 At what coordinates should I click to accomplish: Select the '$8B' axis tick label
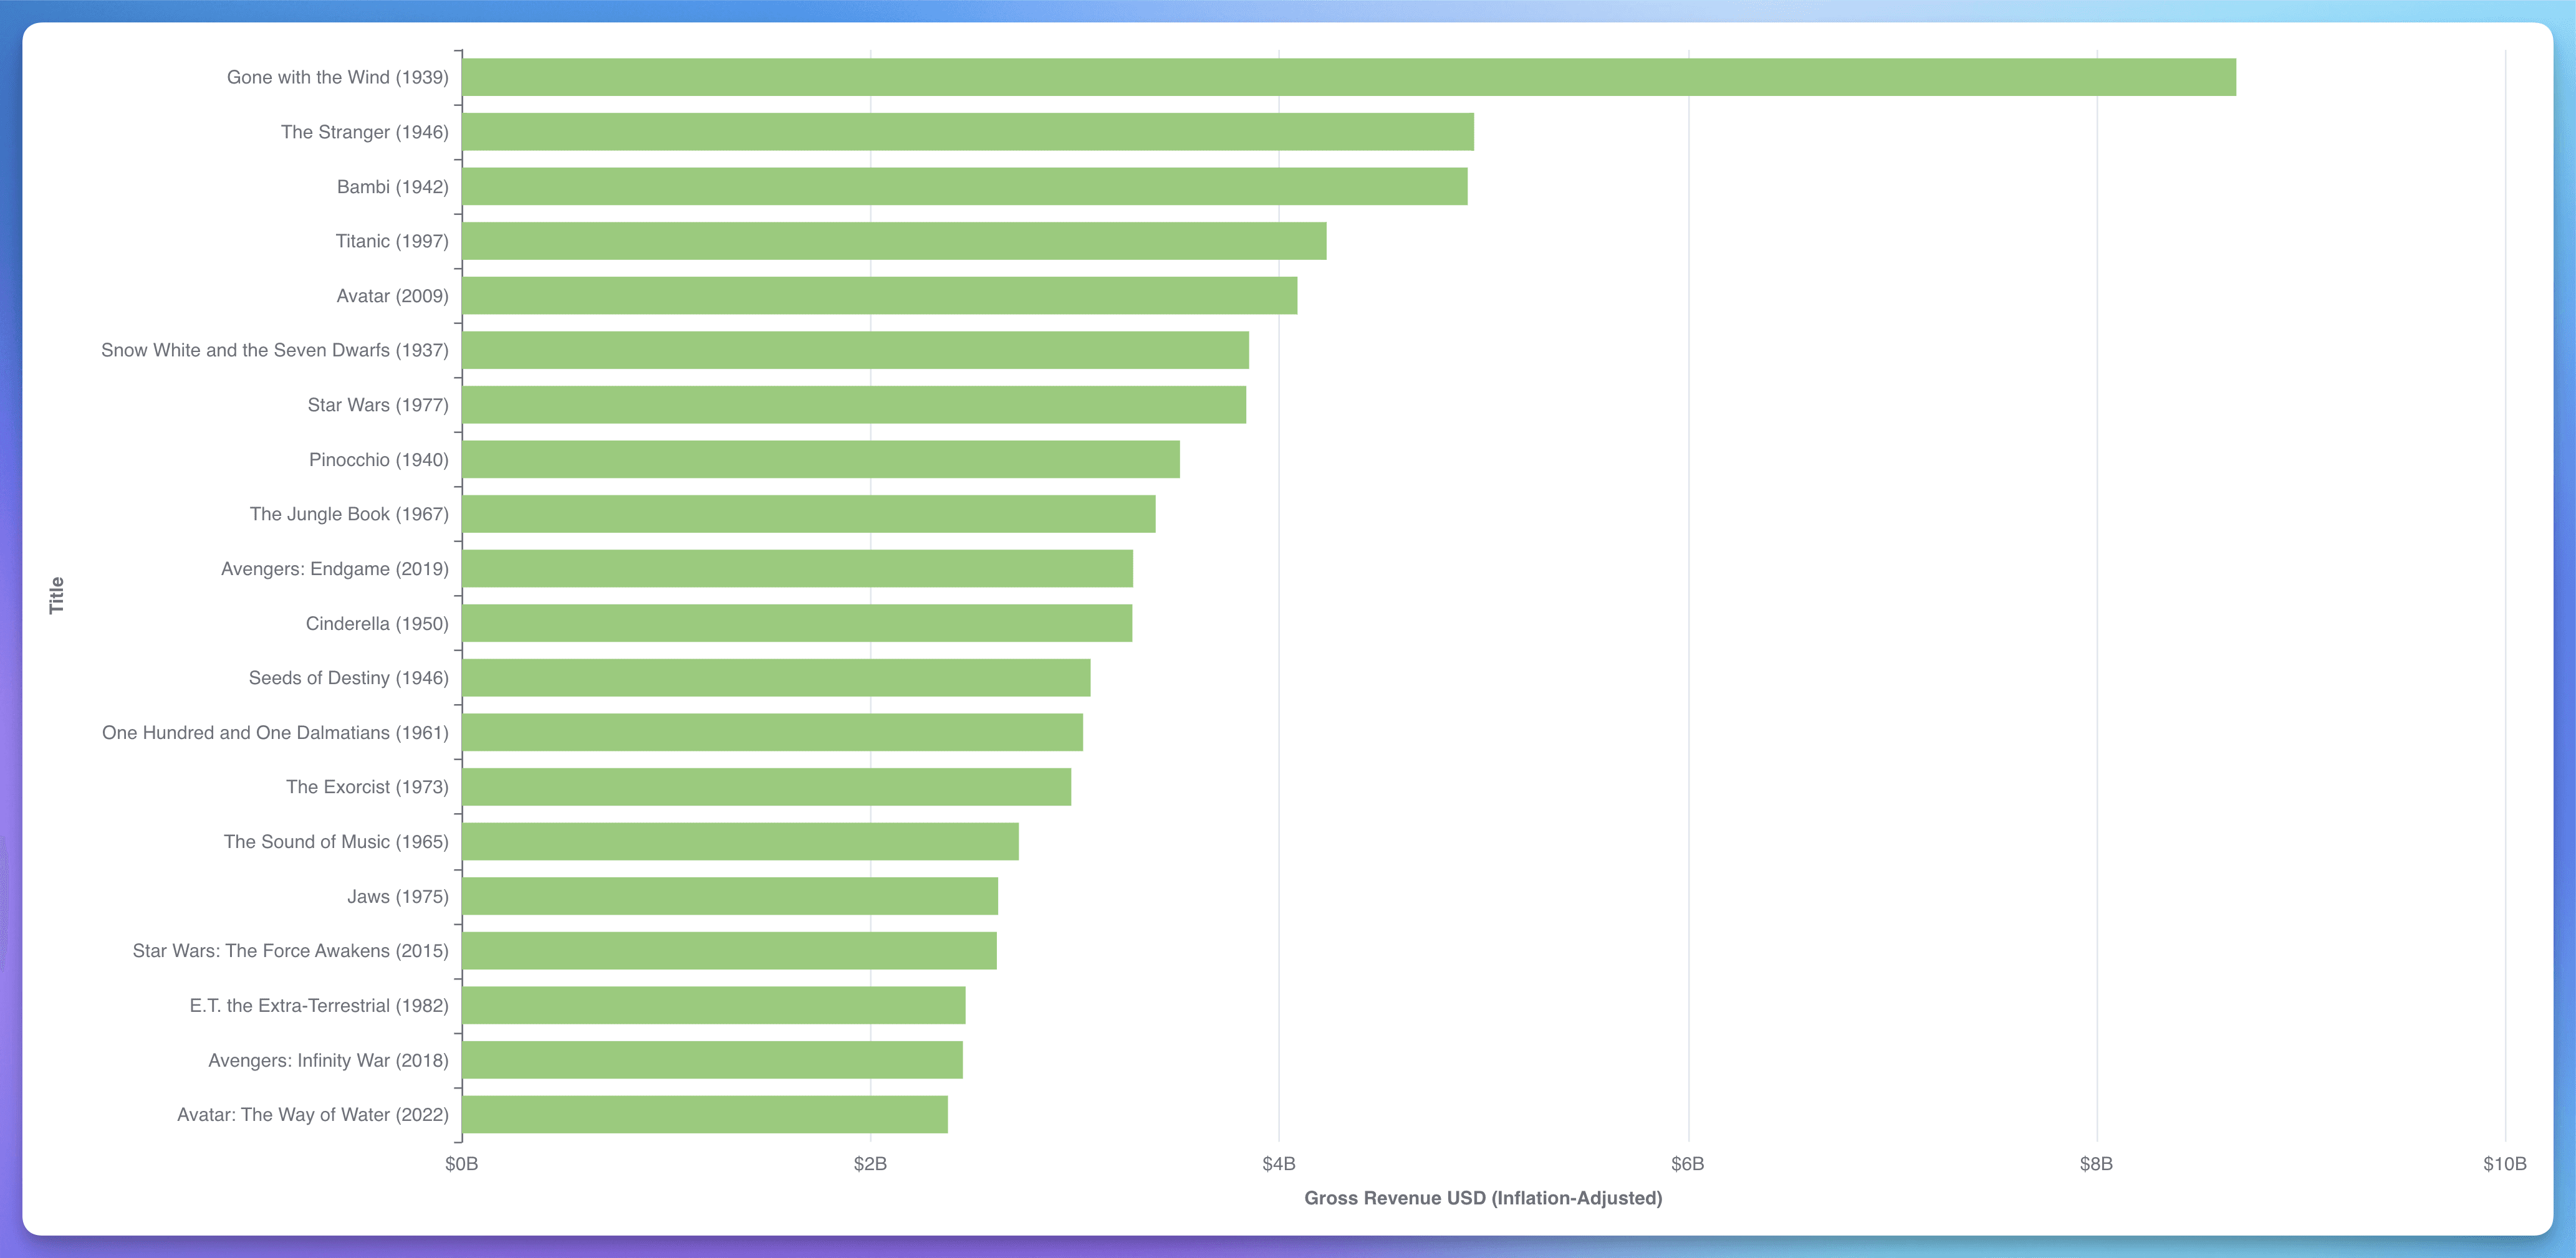(x=2097, y=1163)
